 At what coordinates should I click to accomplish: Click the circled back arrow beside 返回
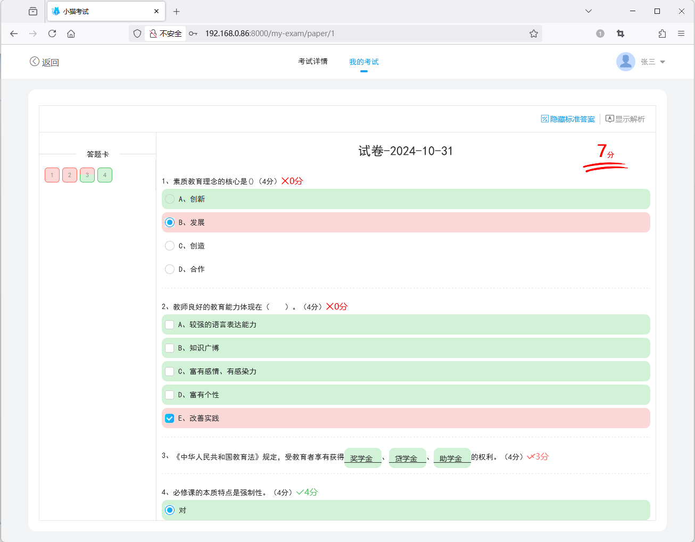point(35,61)
